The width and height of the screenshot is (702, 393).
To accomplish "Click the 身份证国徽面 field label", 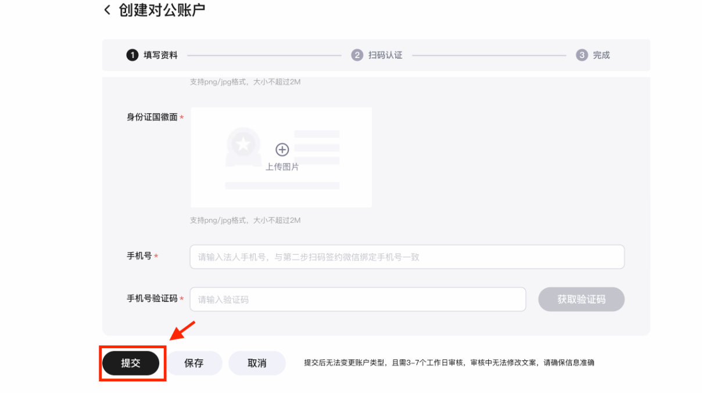I will (152, 117).
